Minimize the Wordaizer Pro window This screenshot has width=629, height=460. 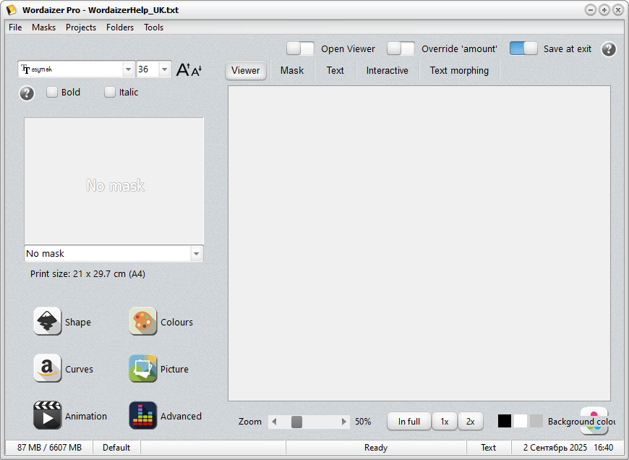point(591,10)
